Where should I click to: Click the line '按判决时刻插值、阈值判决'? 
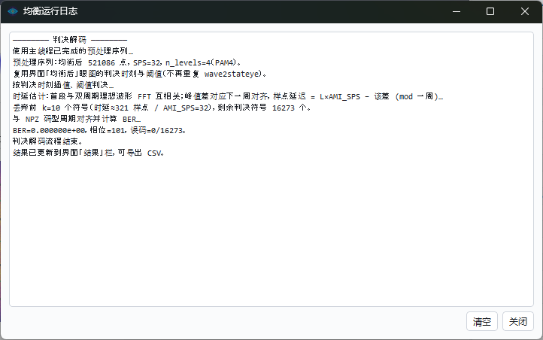[63, 85]
